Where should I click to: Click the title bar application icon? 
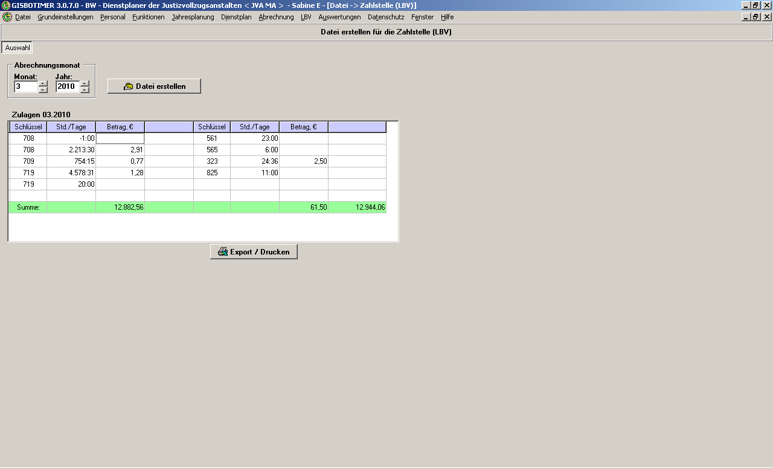pos(5,5)
